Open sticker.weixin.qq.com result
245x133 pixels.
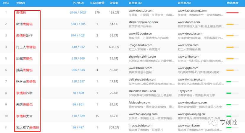(x=143, y=22)
